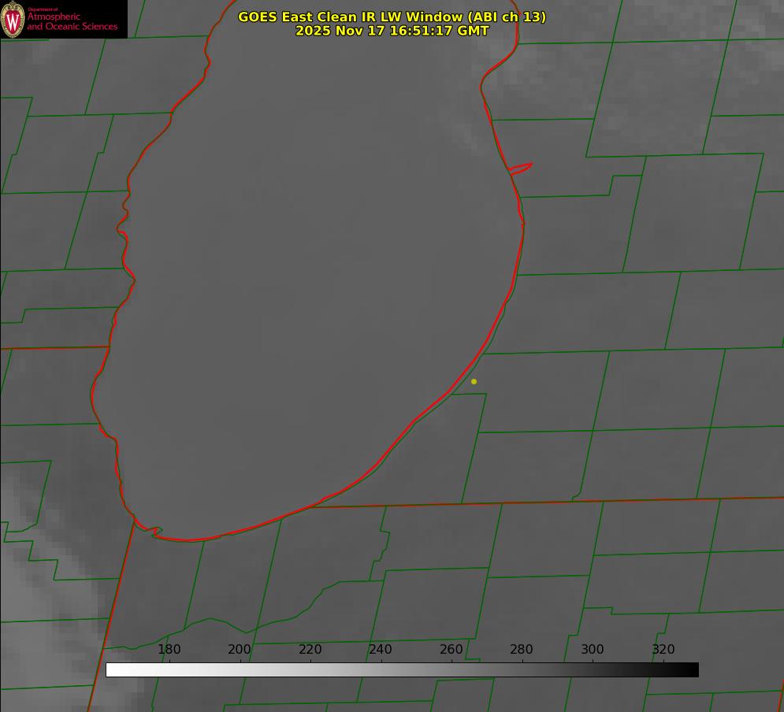Select the 2025 Nov 17 timestamp text
Screen dimensions: 784x712
pyautogui.click(x=392, y=32)
